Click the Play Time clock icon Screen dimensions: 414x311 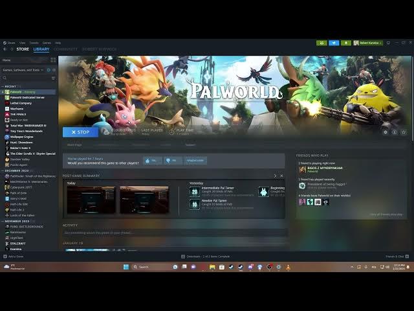[171, 132]
